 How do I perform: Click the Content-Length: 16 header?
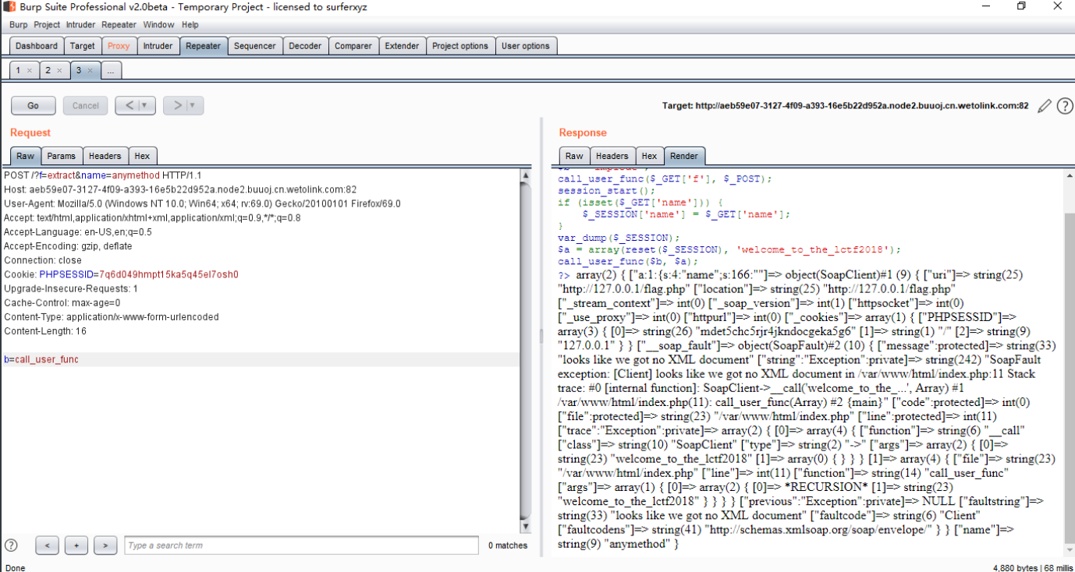click(x=45, y=331)
